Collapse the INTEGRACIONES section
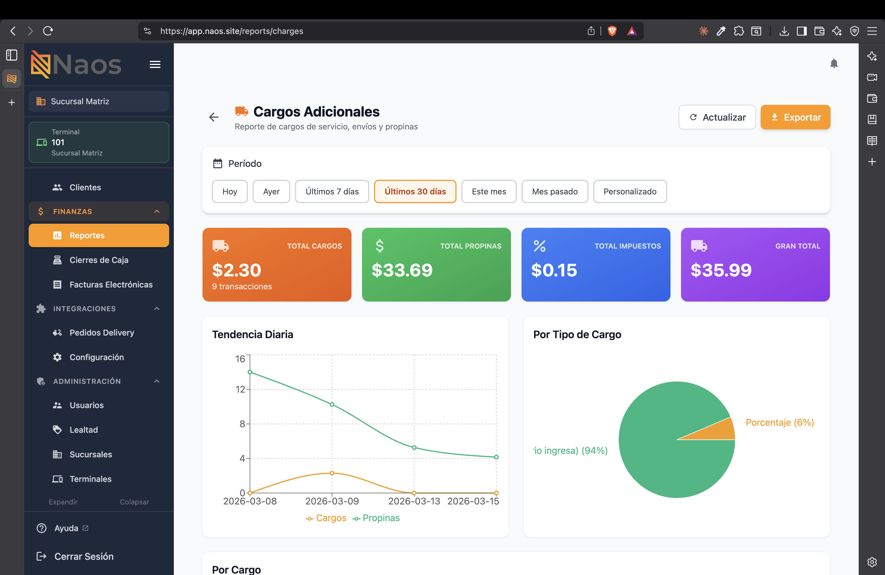 coord(99,308)
